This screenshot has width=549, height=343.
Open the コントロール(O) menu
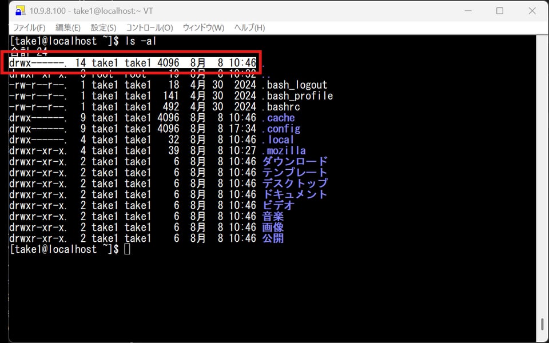[x=149, y=27]
